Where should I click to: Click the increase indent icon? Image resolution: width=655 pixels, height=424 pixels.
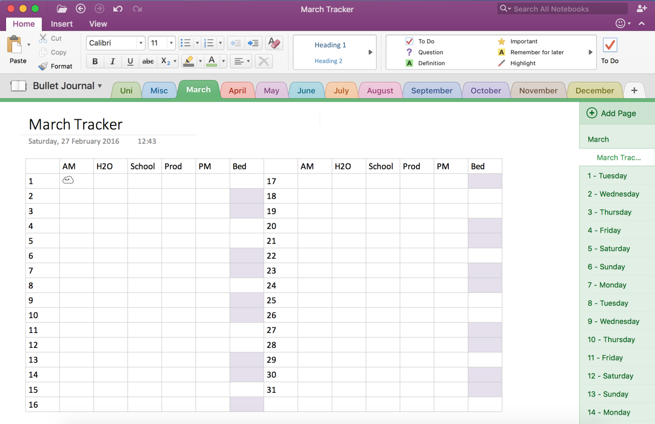(253, 43)
